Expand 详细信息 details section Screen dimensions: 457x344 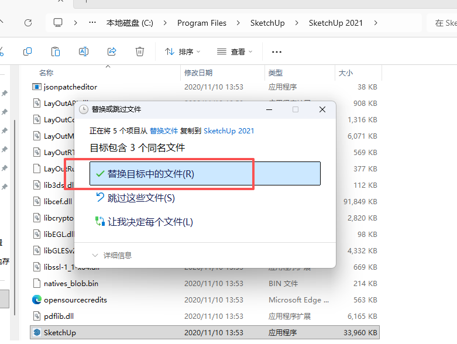[x=112, y=256]
